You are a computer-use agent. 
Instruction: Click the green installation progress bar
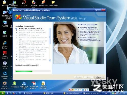(33, 71)
